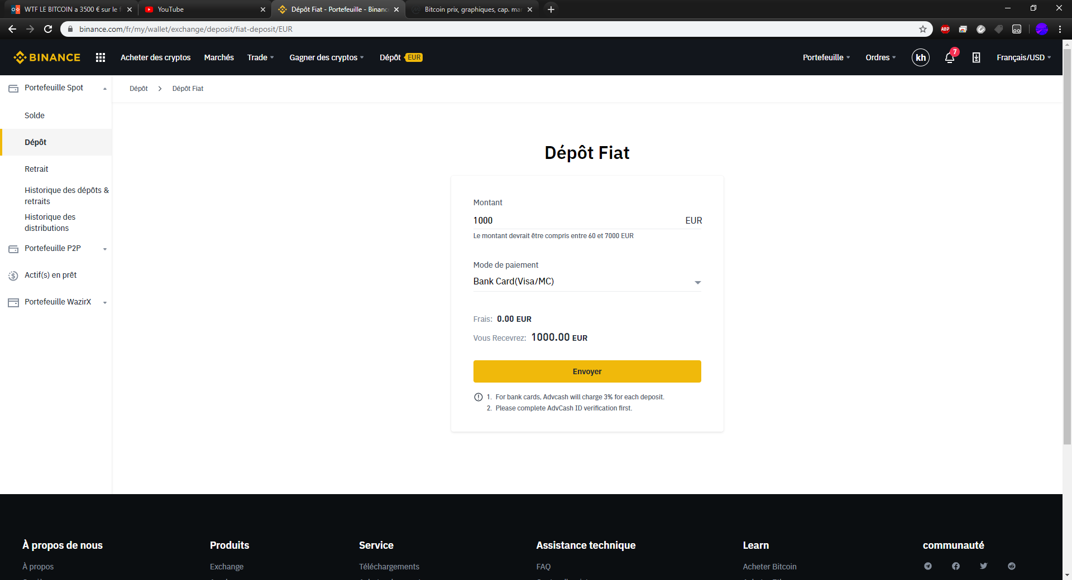Viewport: 1072px width, 580px height.
Task: Open the Français/USD language dropdown
Action: point(1023,57)
